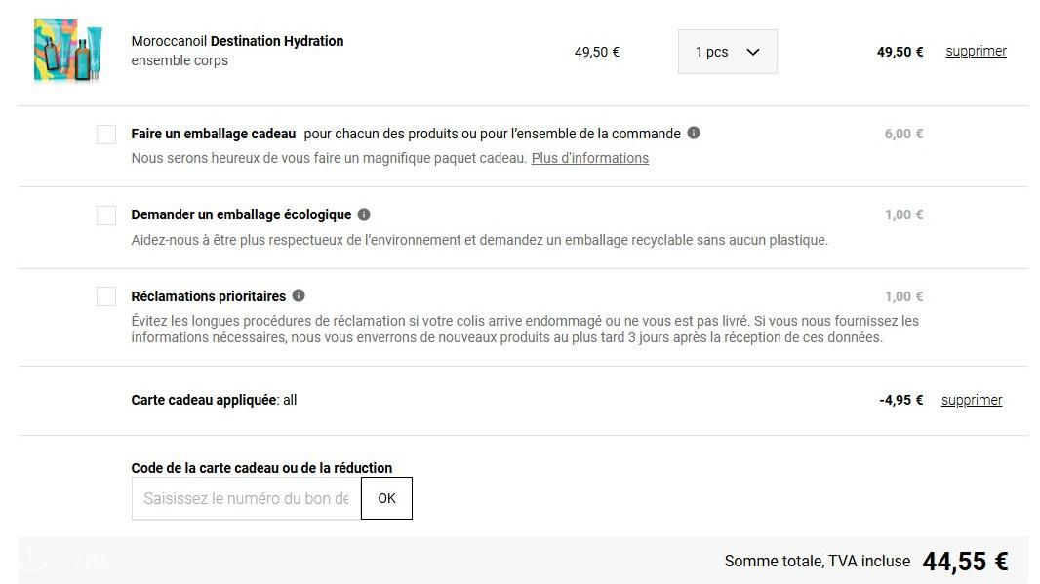
Task: Check the emballage écologique option
Action: pos(106,215)
